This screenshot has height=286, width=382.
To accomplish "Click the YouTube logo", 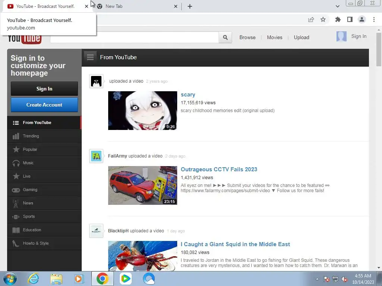I will click(x=24, y=39).
